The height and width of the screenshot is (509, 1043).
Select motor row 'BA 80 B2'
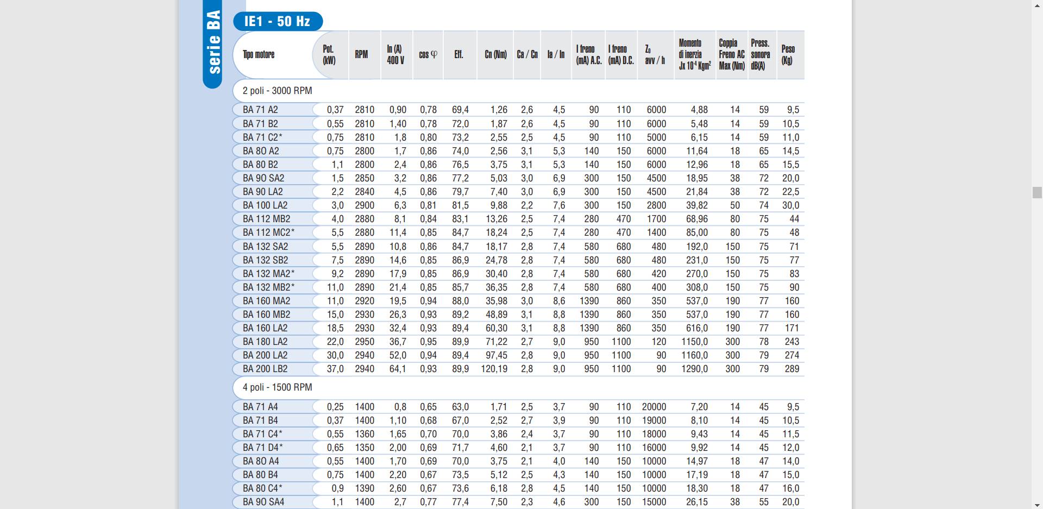click(519, 165)
